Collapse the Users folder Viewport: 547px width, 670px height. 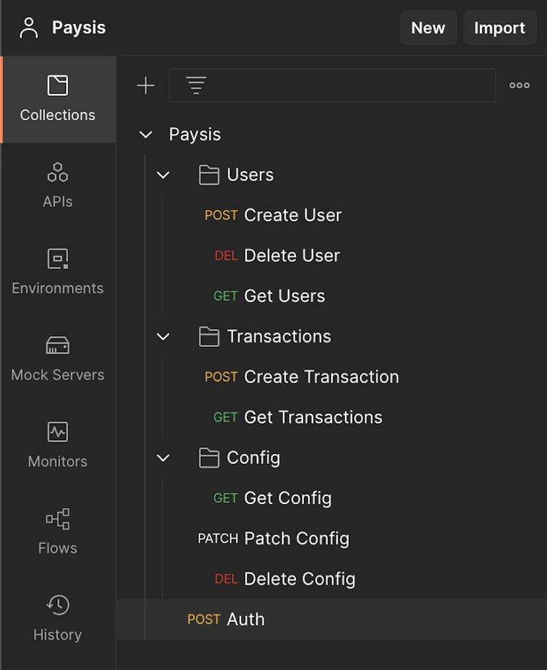(163, 175)
